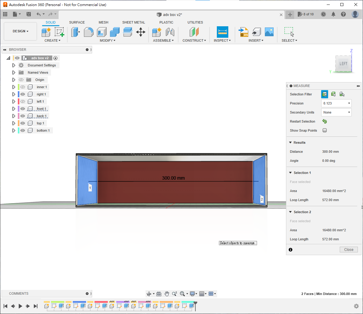The height and width of the screenshot is (314, 363).
Task: Switch to the SHEET METAL tab
Action: (133, 22)
